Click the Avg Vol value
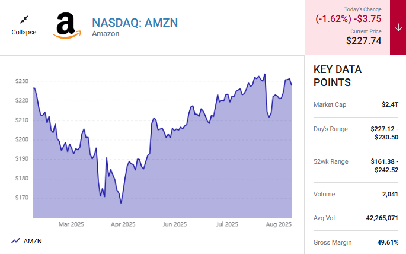The width and height of the screenshot is (406, 254). [382, 218]
